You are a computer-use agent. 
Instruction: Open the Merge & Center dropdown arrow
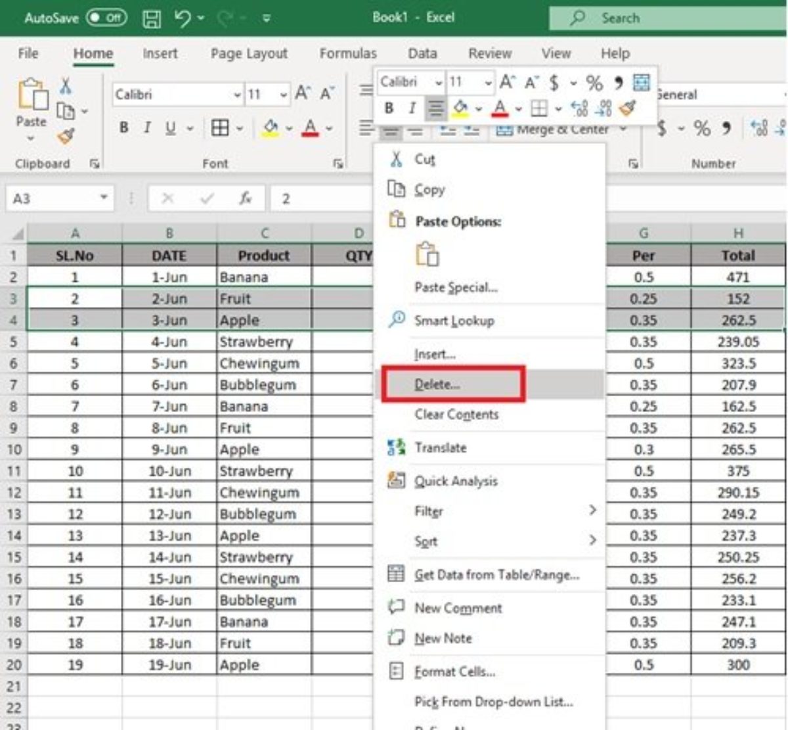point(623,129)
